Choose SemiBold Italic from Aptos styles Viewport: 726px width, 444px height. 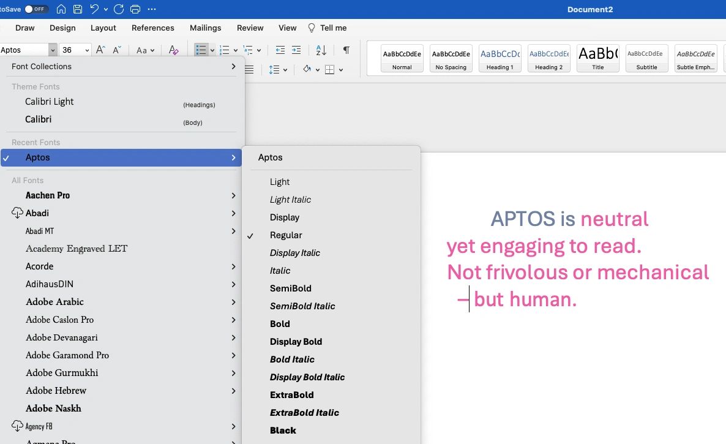pos(302,306)
